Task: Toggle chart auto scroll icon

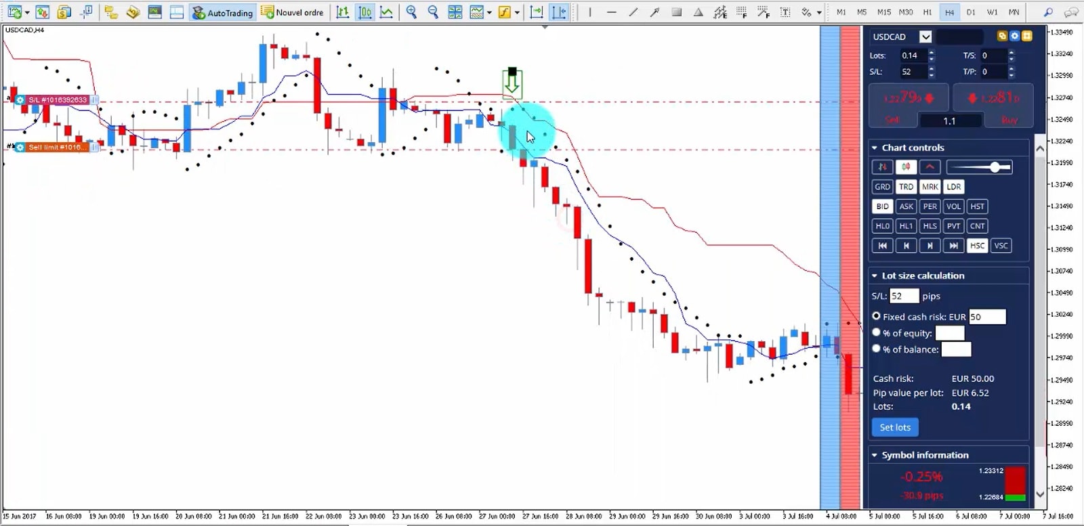Action: 537,12
